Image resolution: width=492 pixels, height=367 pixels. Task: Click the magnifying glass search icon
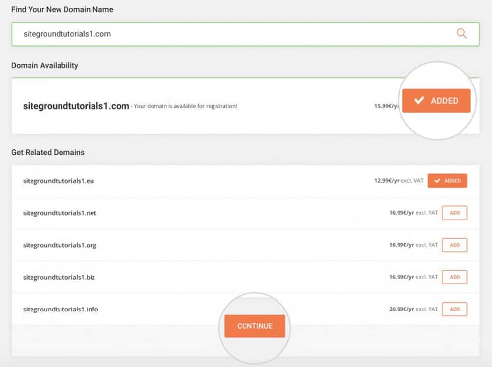pos(461,34)
